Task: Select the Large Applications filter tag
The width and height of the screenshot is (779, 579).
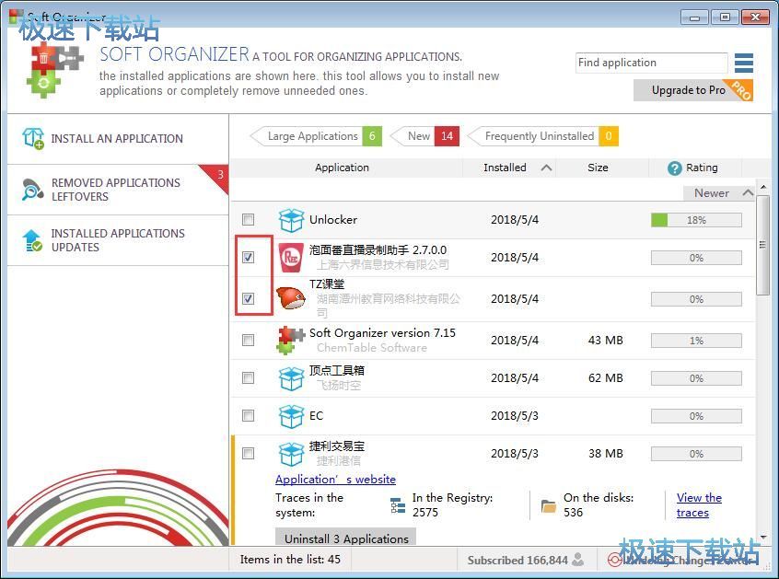Action: [315, 136]
